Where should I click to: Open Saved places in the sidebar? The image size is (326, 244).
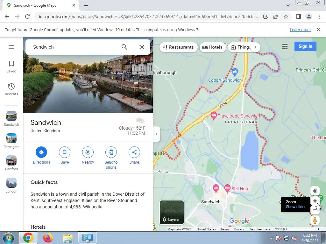point(11,67)
